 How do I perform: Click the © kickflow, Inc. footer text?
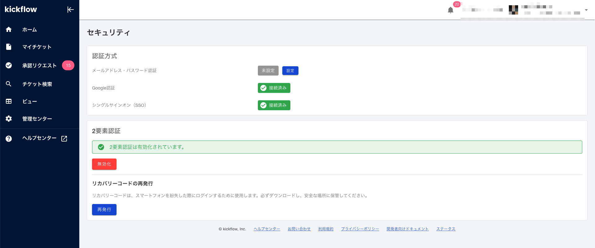tap(232, 229)
